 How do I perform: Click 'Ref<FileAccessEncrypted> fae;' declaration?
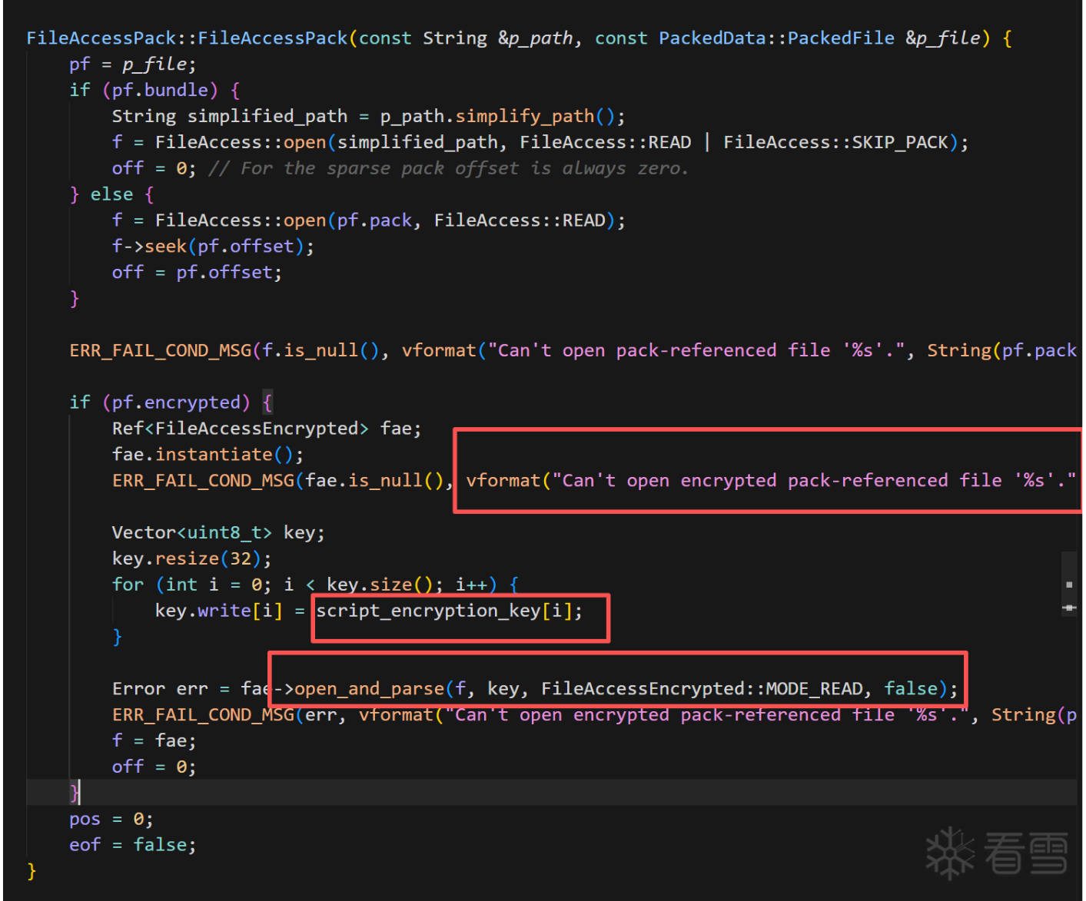(x=267, y=429)
